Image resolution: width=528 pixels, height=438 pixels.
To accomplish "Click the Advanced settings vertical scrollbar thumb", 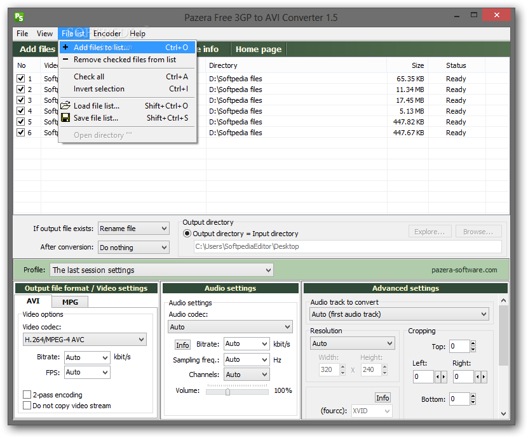I will coord(503,335).
